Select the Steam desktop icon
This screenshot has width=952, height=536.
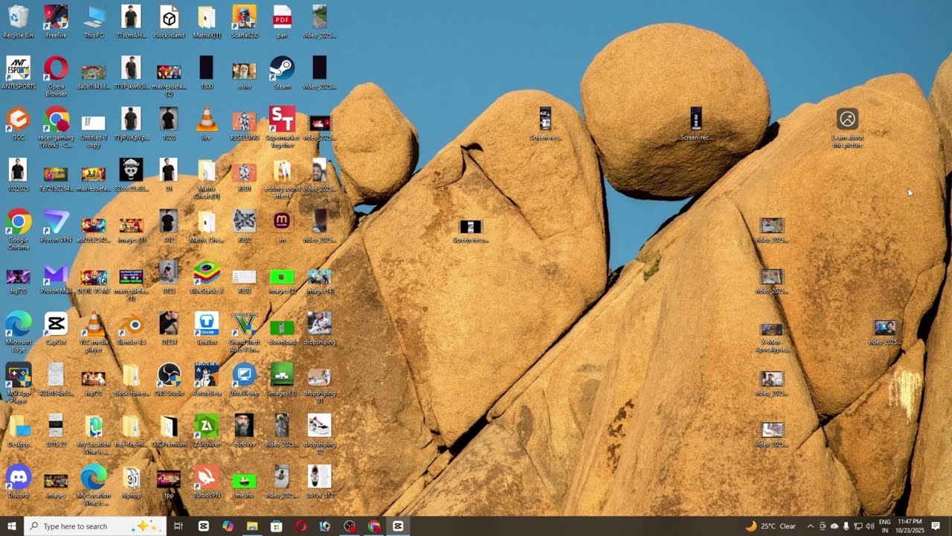pos(282,72)
